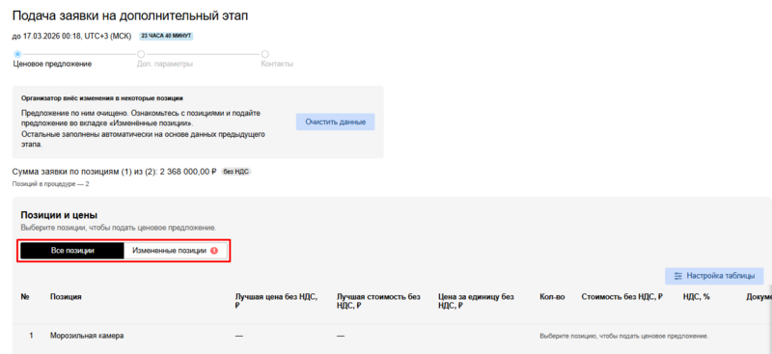Select the "Ценовое предложение" step circle

click(x=17, y=54)
